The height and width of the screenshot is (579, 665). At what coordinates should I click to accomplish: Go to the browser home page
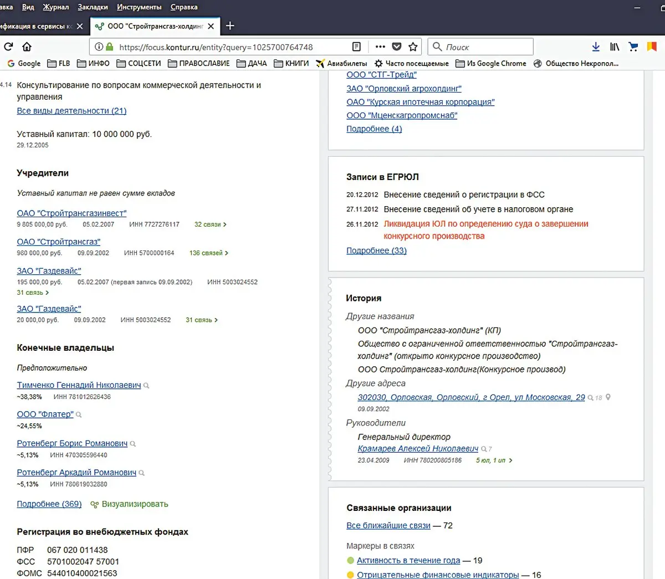[27, 47]
